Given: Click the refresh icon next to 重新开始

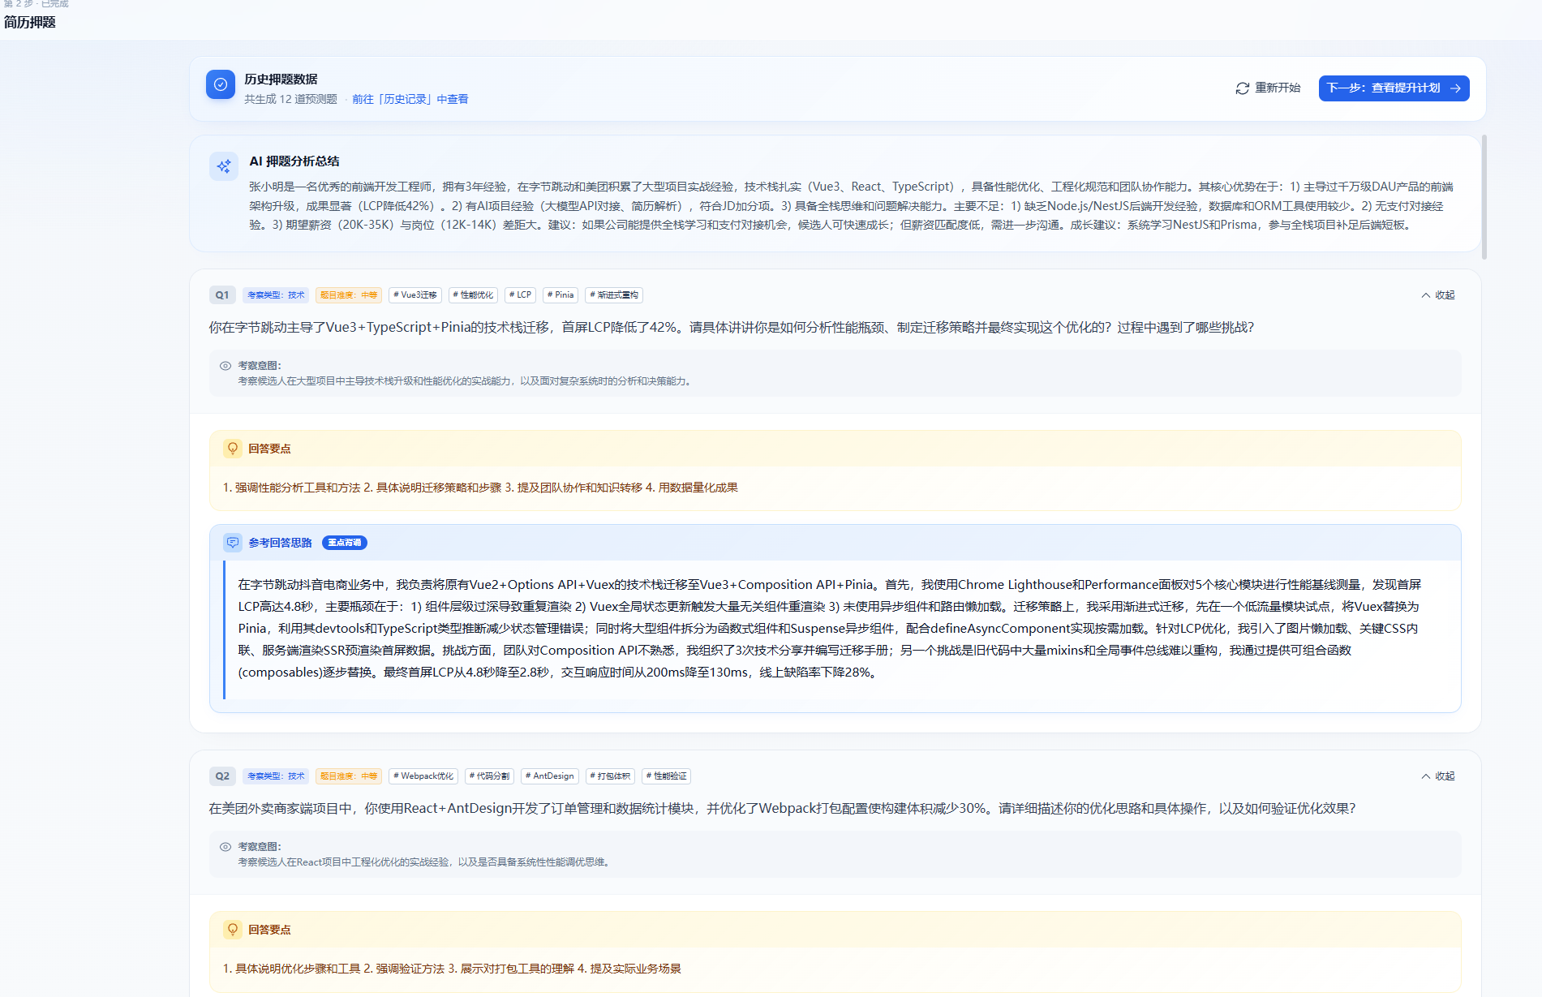Looking at the screenshot, I should click(x=1242, y=88).
